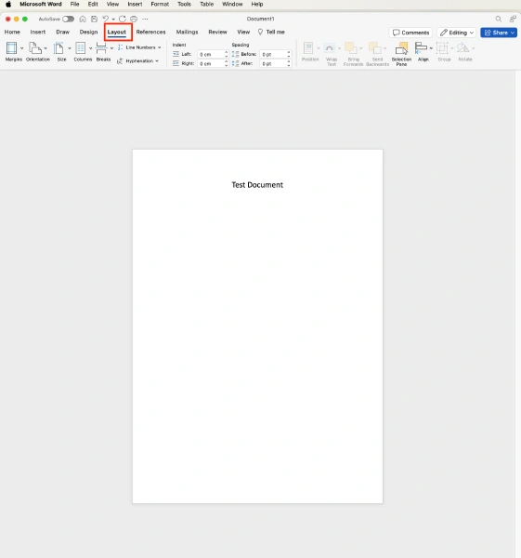Expand the Hyphenation dropdown

point(157,60)
